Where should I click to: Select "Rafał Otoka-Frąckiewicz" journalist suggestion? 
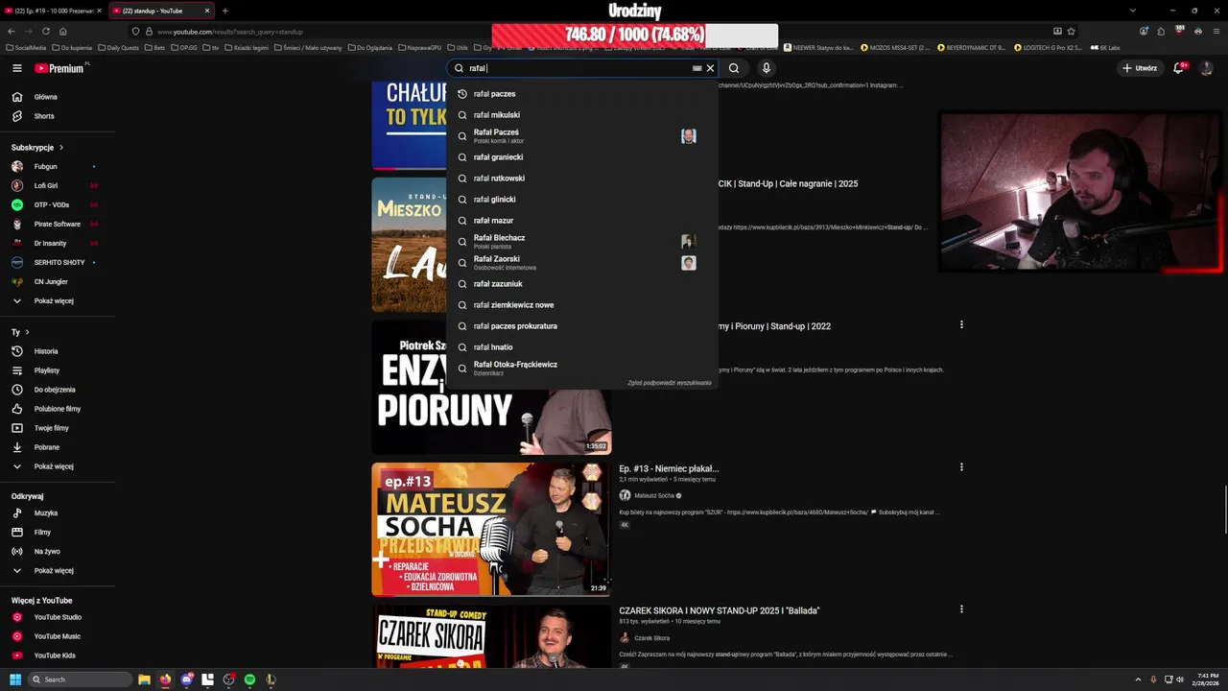tap(581, 369)
